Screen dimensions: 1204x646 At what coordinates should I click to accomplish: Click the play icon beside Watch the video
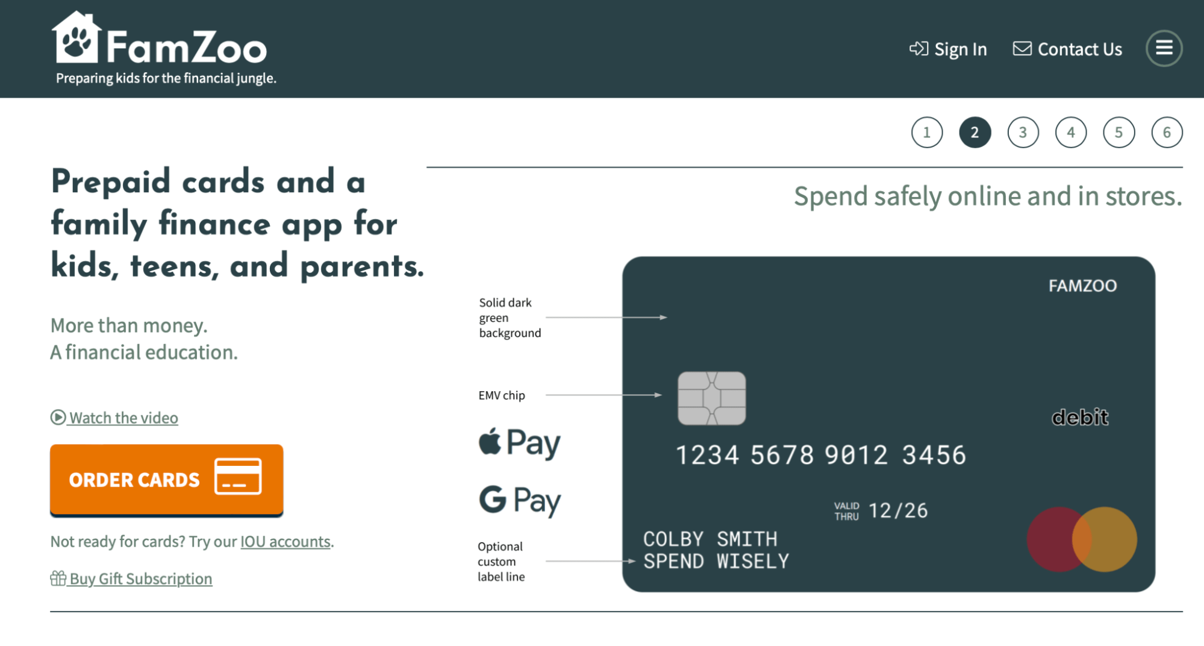57,417
